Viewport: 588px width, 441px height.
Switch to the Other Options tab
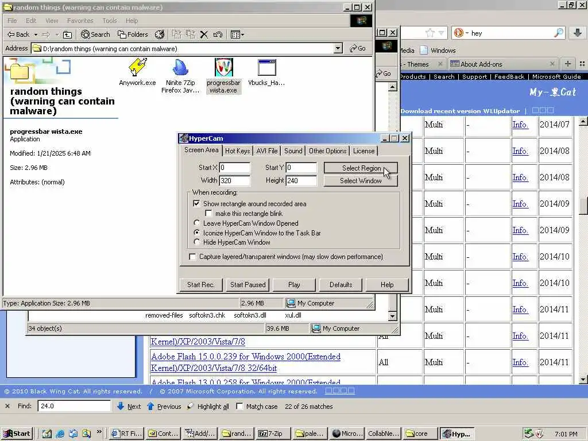pyautogui.click(x=327, y=151)
